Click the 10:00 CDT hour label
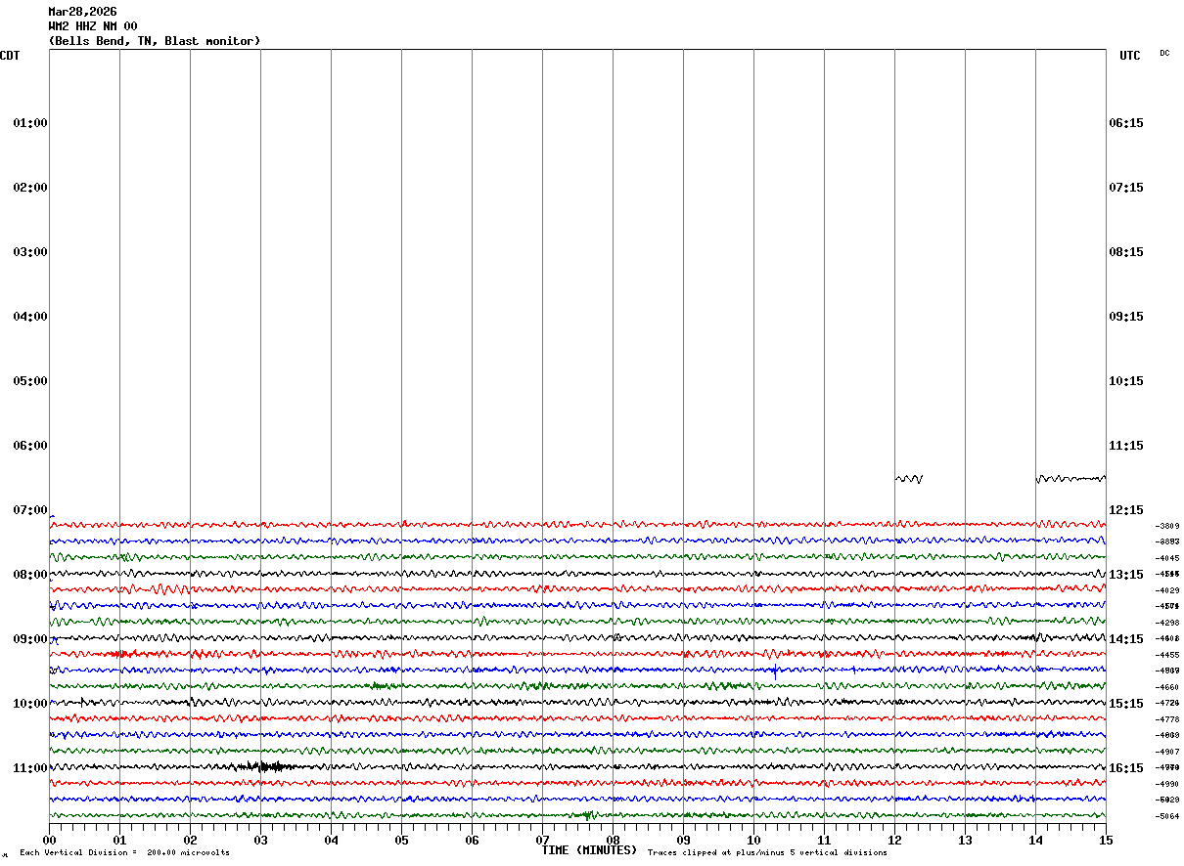Image resolution: width=1184 pixels, height=866 pixels. pos(30,704)
